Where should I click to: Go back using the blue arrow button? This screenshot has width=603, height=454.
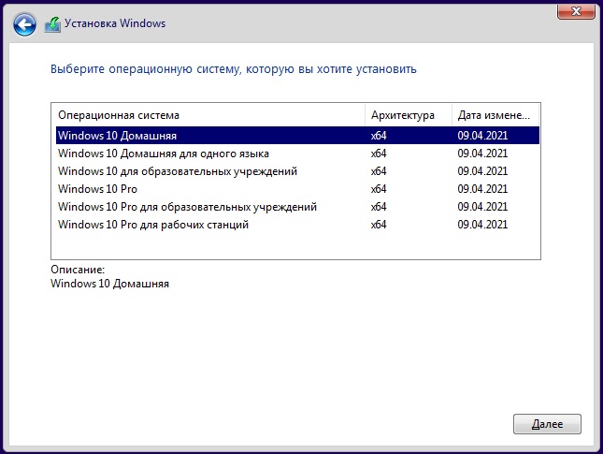pos(24,24)
